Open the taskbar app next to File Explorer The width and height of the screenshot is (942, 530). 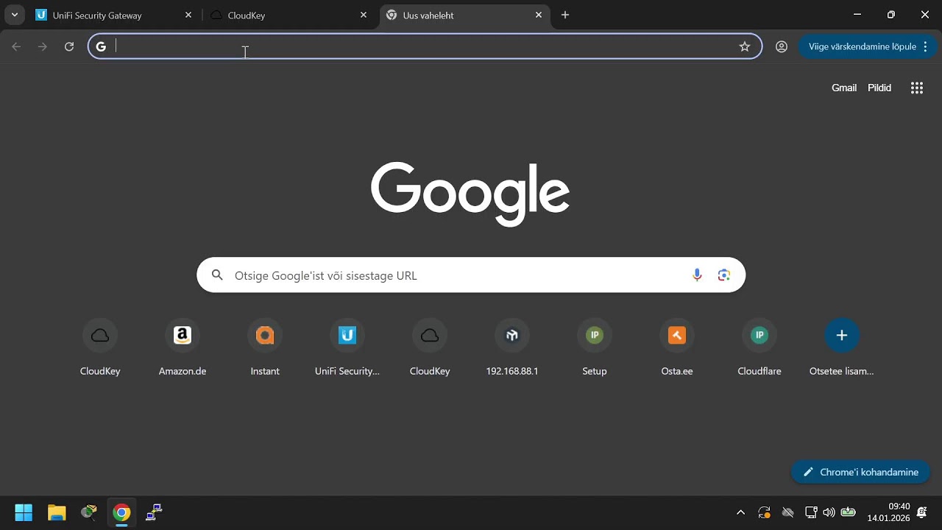coord(89,512)
